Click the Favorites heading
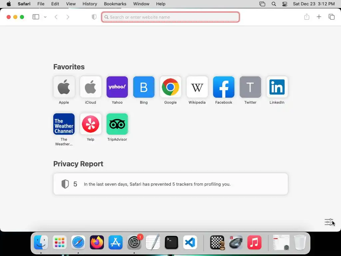341x256 pixels. point(69,67)
